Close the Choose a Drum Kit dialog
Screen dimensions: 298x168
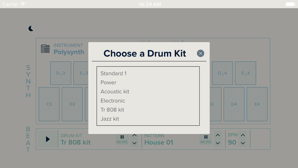tap(201, 53)
